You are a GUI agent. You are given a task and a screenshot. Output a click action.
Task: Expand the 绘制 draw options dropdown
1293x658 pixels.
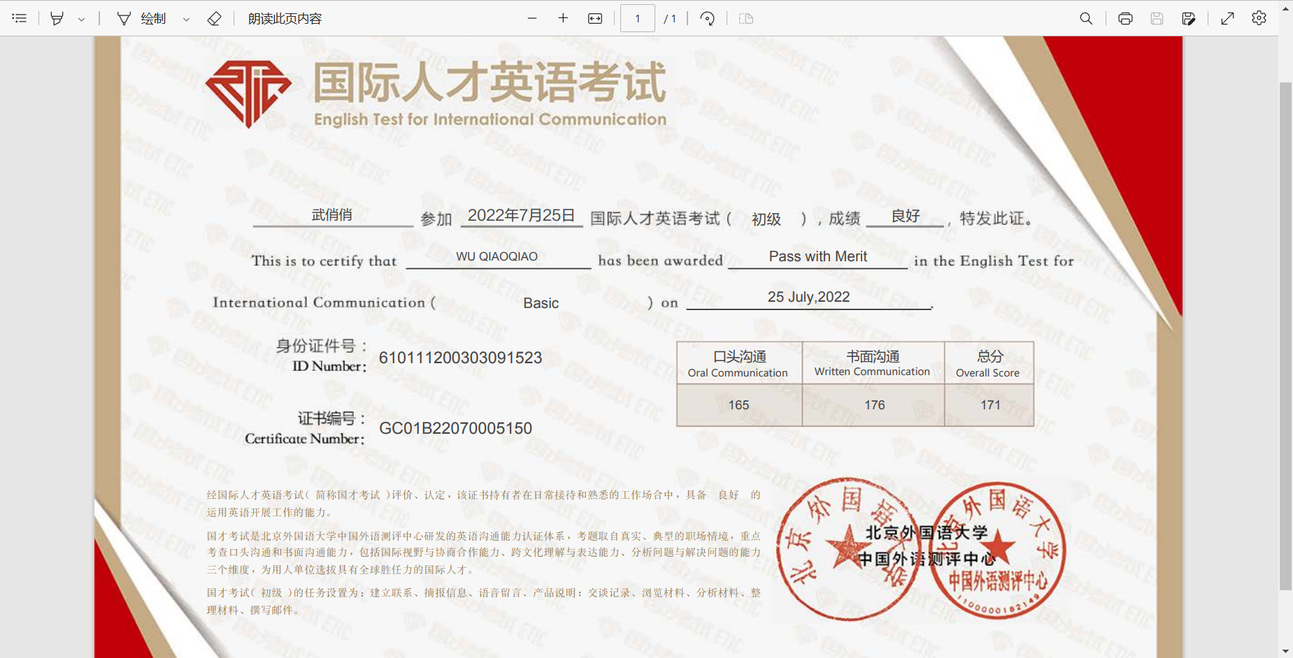coord(186,19)
